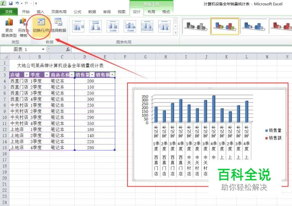Viewport: 292px width, 206px height.
Task: Click the Undo icon in quick access toolbar
Action: click(17, 3)
